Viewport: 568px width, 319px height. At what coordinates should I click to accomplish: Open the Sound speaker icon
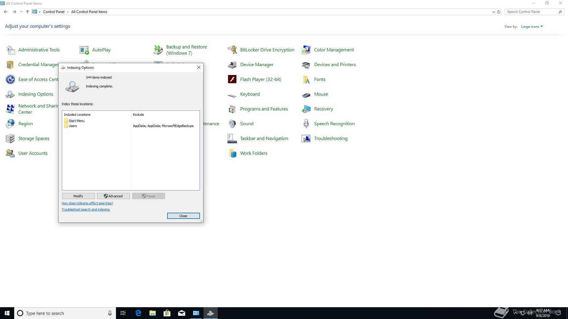232,124
